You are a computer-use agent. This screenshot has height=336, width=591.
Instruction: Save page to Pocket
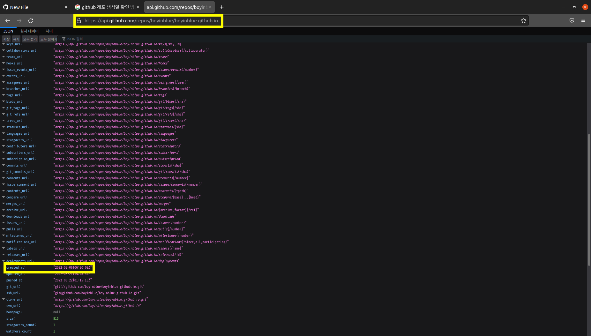tap(572, 20)
